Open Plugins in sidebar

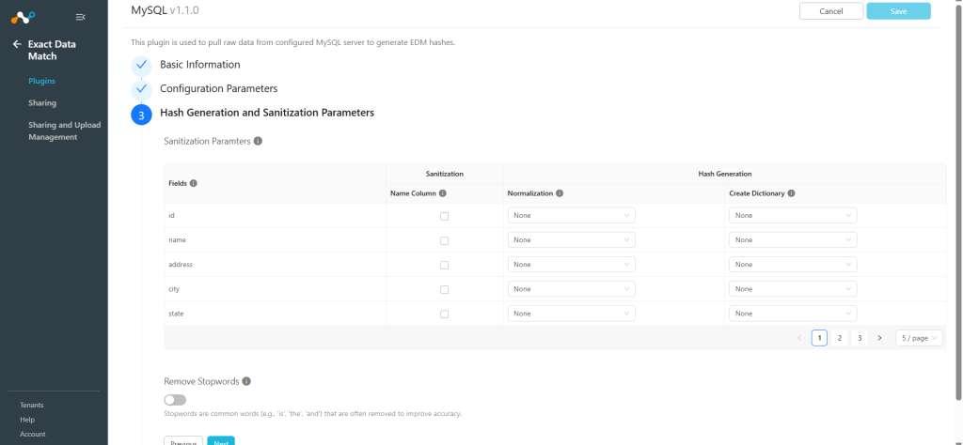41,81
